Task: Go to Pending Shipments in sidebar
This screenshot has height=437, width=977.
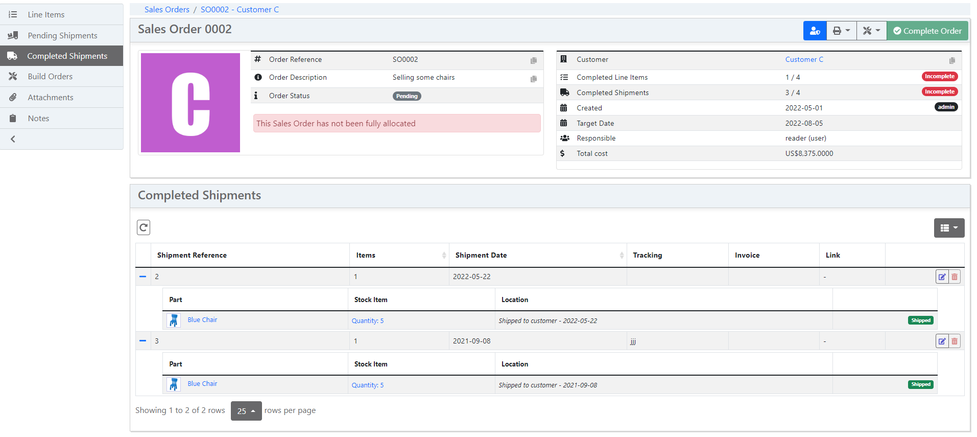Action: [x=62, y=35]
